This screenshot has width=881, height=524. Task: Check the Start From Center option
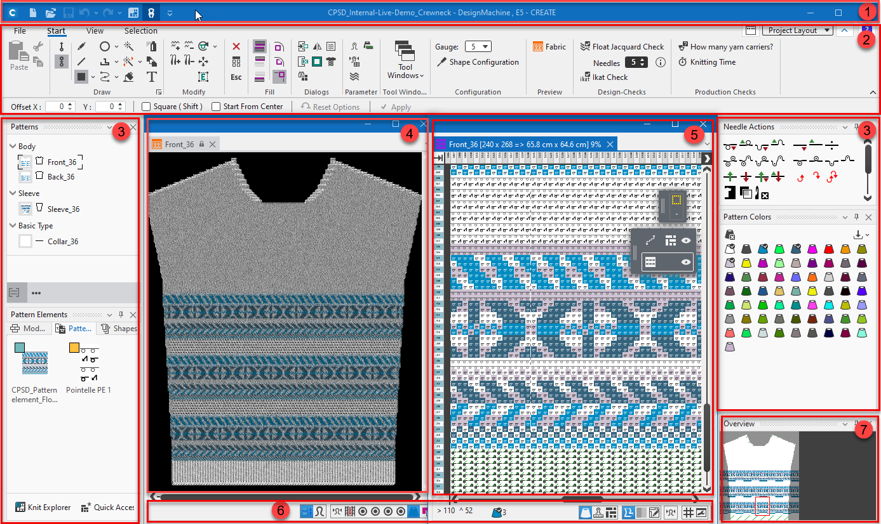pyautogui.click(x=216, y=107)
